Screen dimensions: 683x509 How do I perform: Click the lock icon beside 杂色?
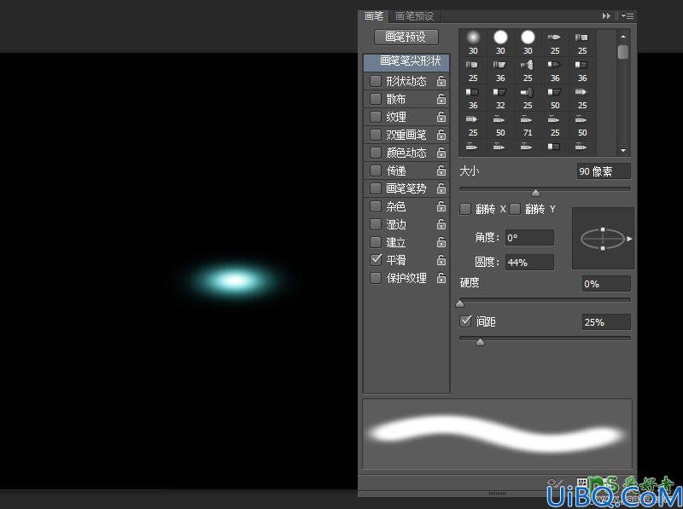click(x=441, y=206)
